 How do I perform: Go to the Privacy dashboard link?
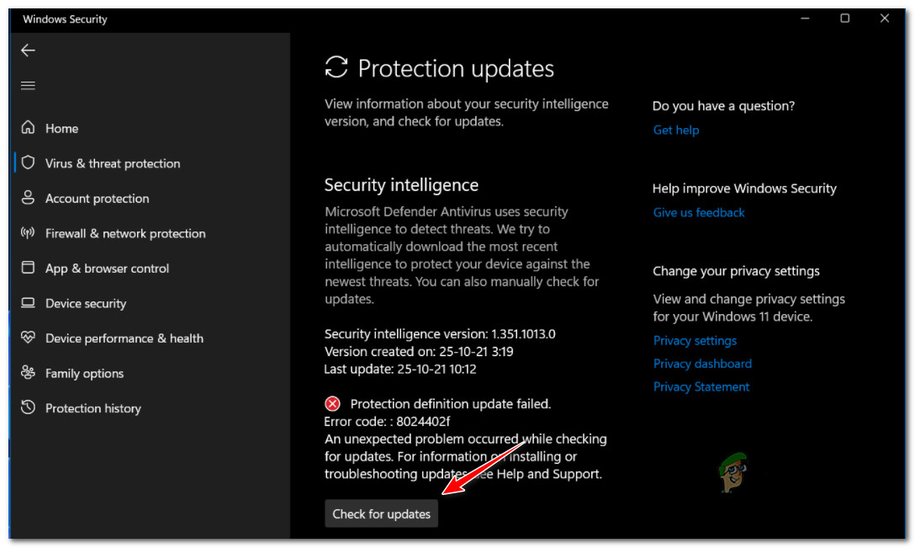702,364
